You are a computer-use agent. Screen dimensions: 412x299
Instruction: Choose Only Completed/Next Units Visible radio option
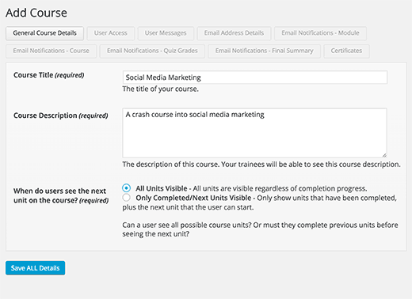click(x=127, y=198)
